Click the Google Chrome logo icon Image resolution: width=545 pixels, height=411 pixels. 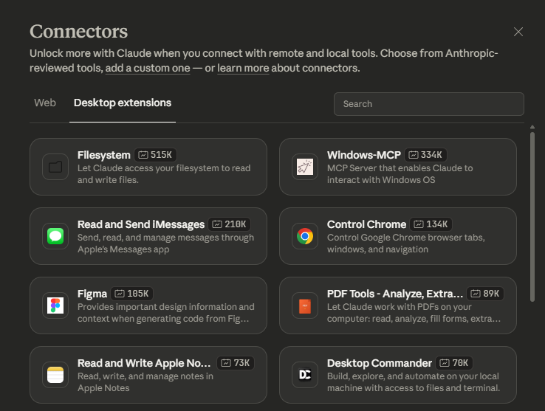(x=305, y=236)
